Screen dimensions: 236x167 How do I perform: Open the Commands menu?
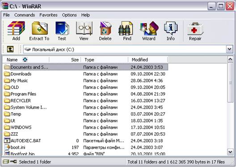(x=25, y=15)
